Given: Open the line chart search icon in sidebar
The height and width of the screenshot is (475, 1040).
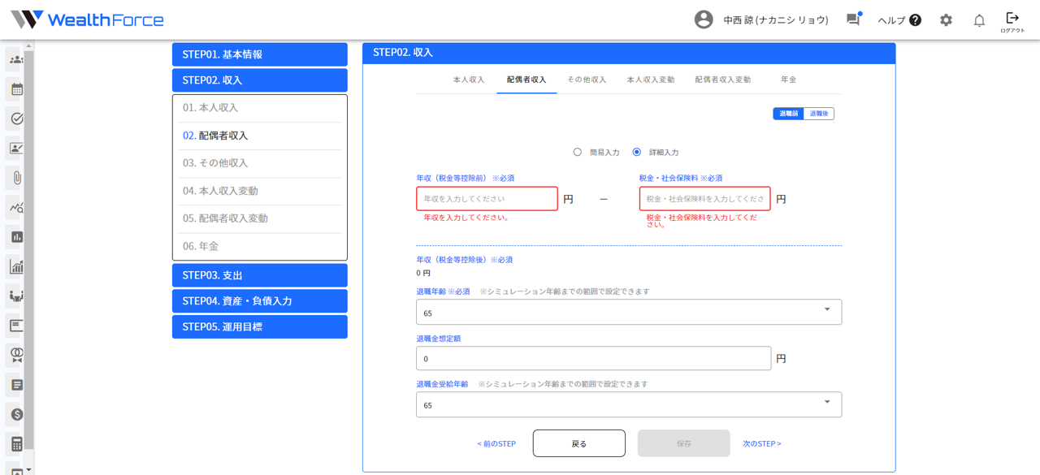Looking at the screenshot, I should coord(15,207).
